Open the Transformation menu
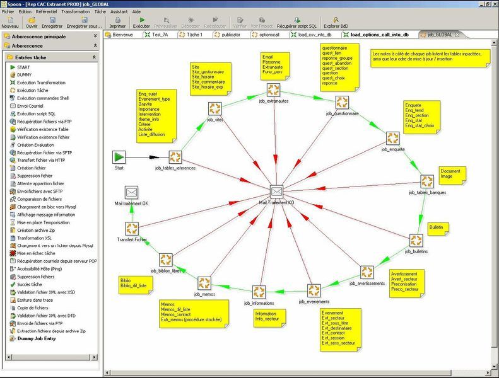Viewport: 499px width, 378px height. (76, 11)
